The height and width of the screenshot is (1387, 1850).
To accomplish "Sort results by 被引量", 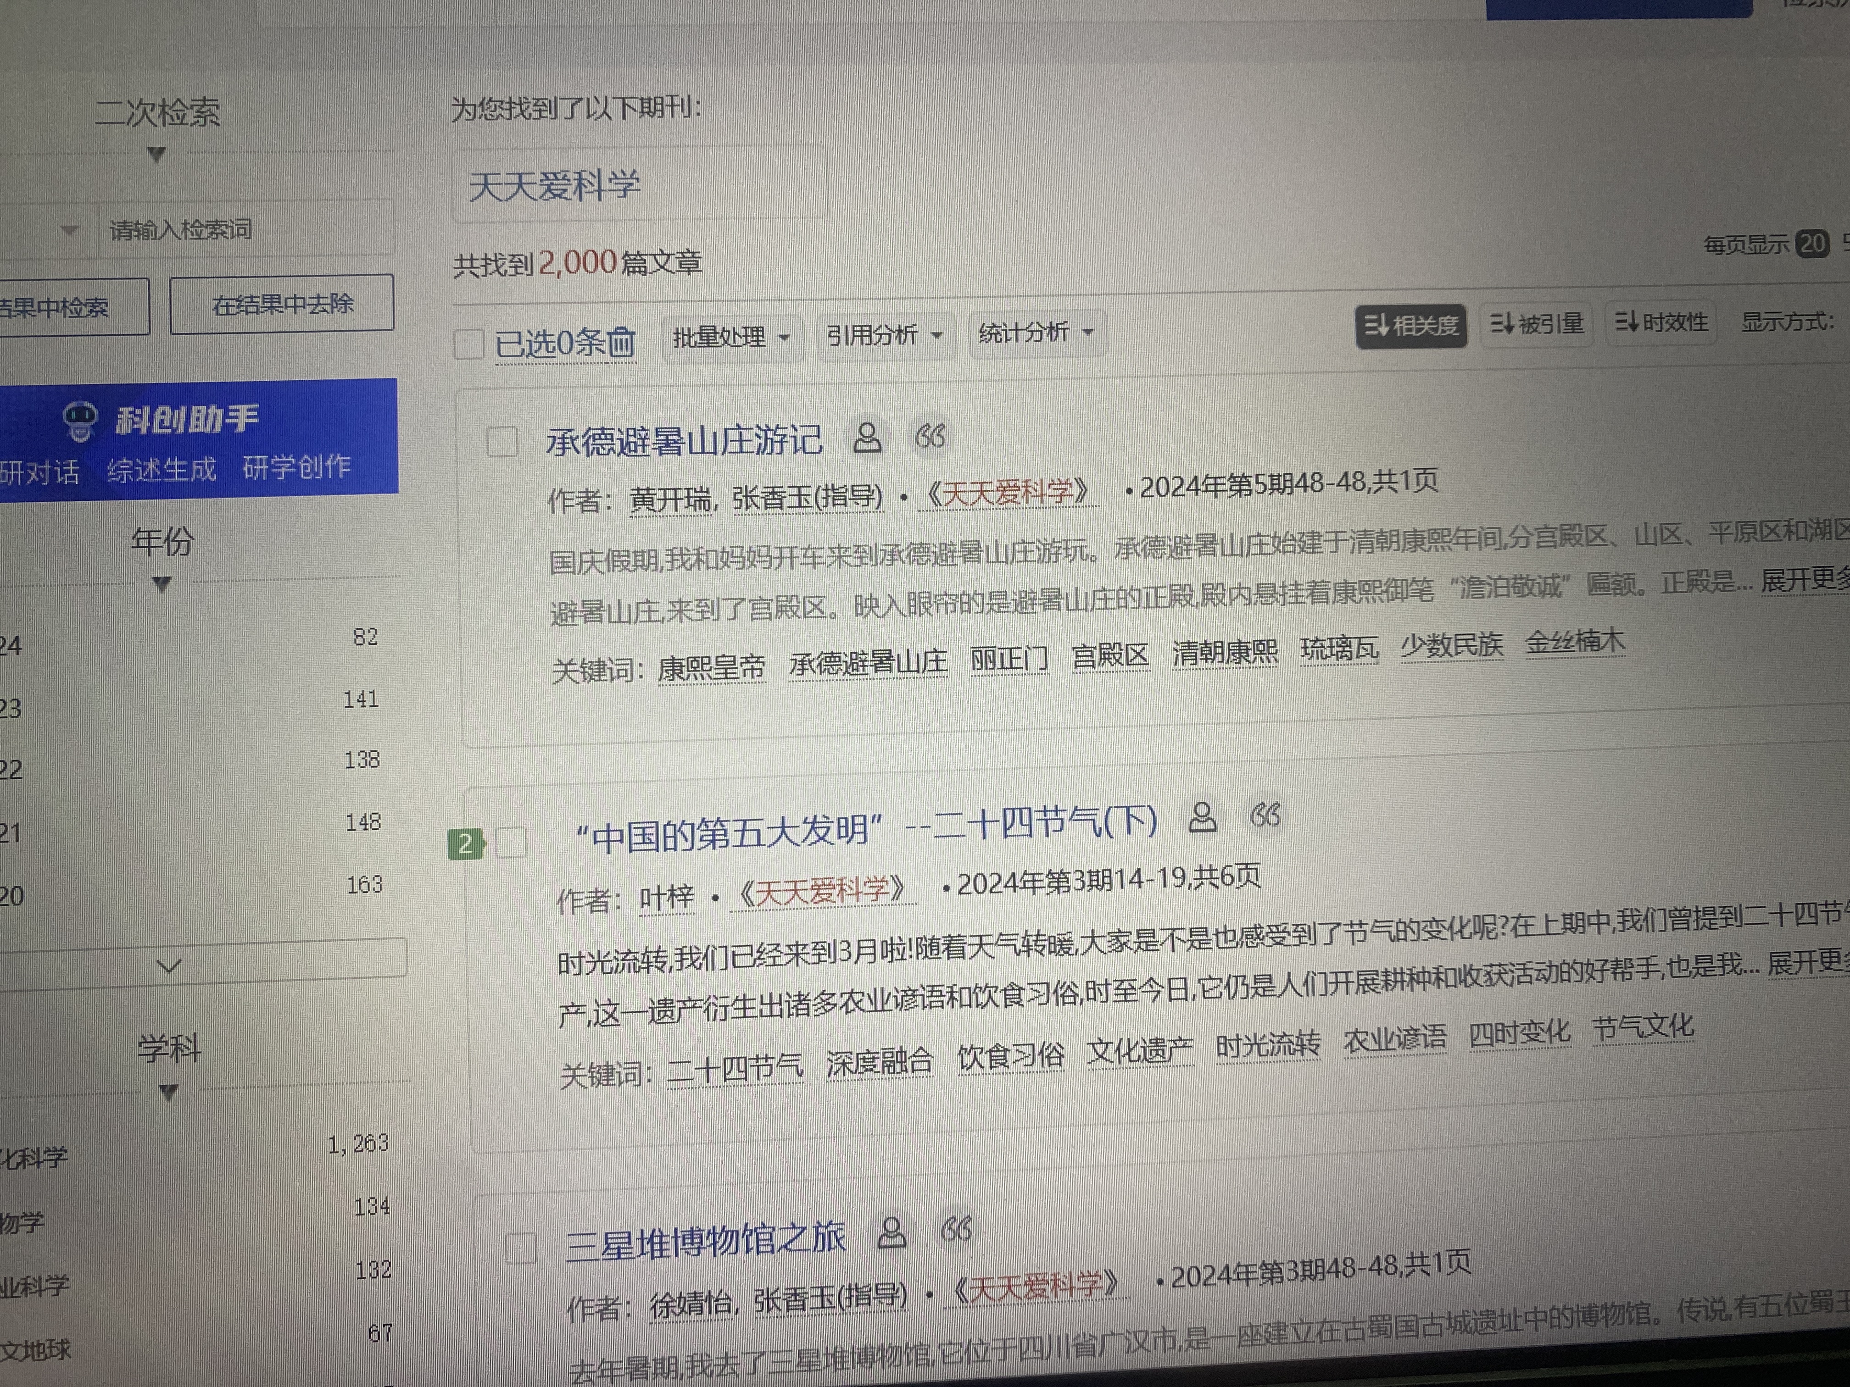I will point(1537,323).
